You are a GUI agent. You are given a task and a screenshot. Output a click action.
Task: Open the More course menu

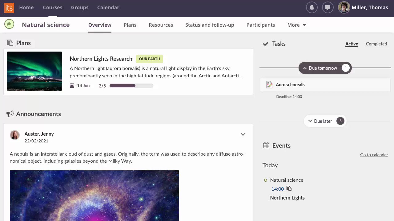tap(296, 25)
